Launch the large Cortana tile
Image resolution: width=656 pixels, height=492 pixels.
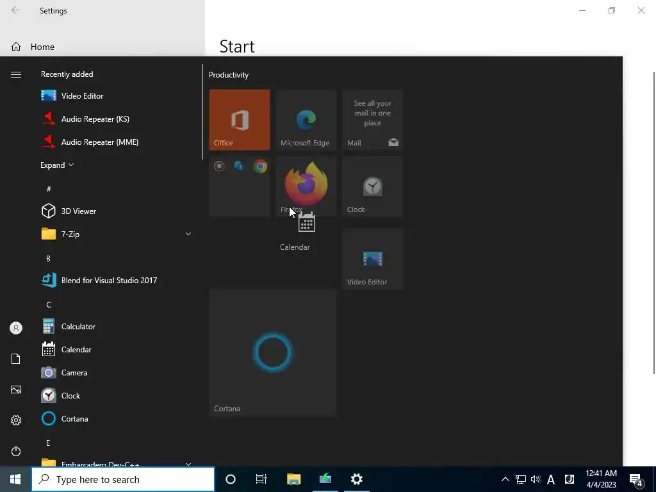click(272, 352)
